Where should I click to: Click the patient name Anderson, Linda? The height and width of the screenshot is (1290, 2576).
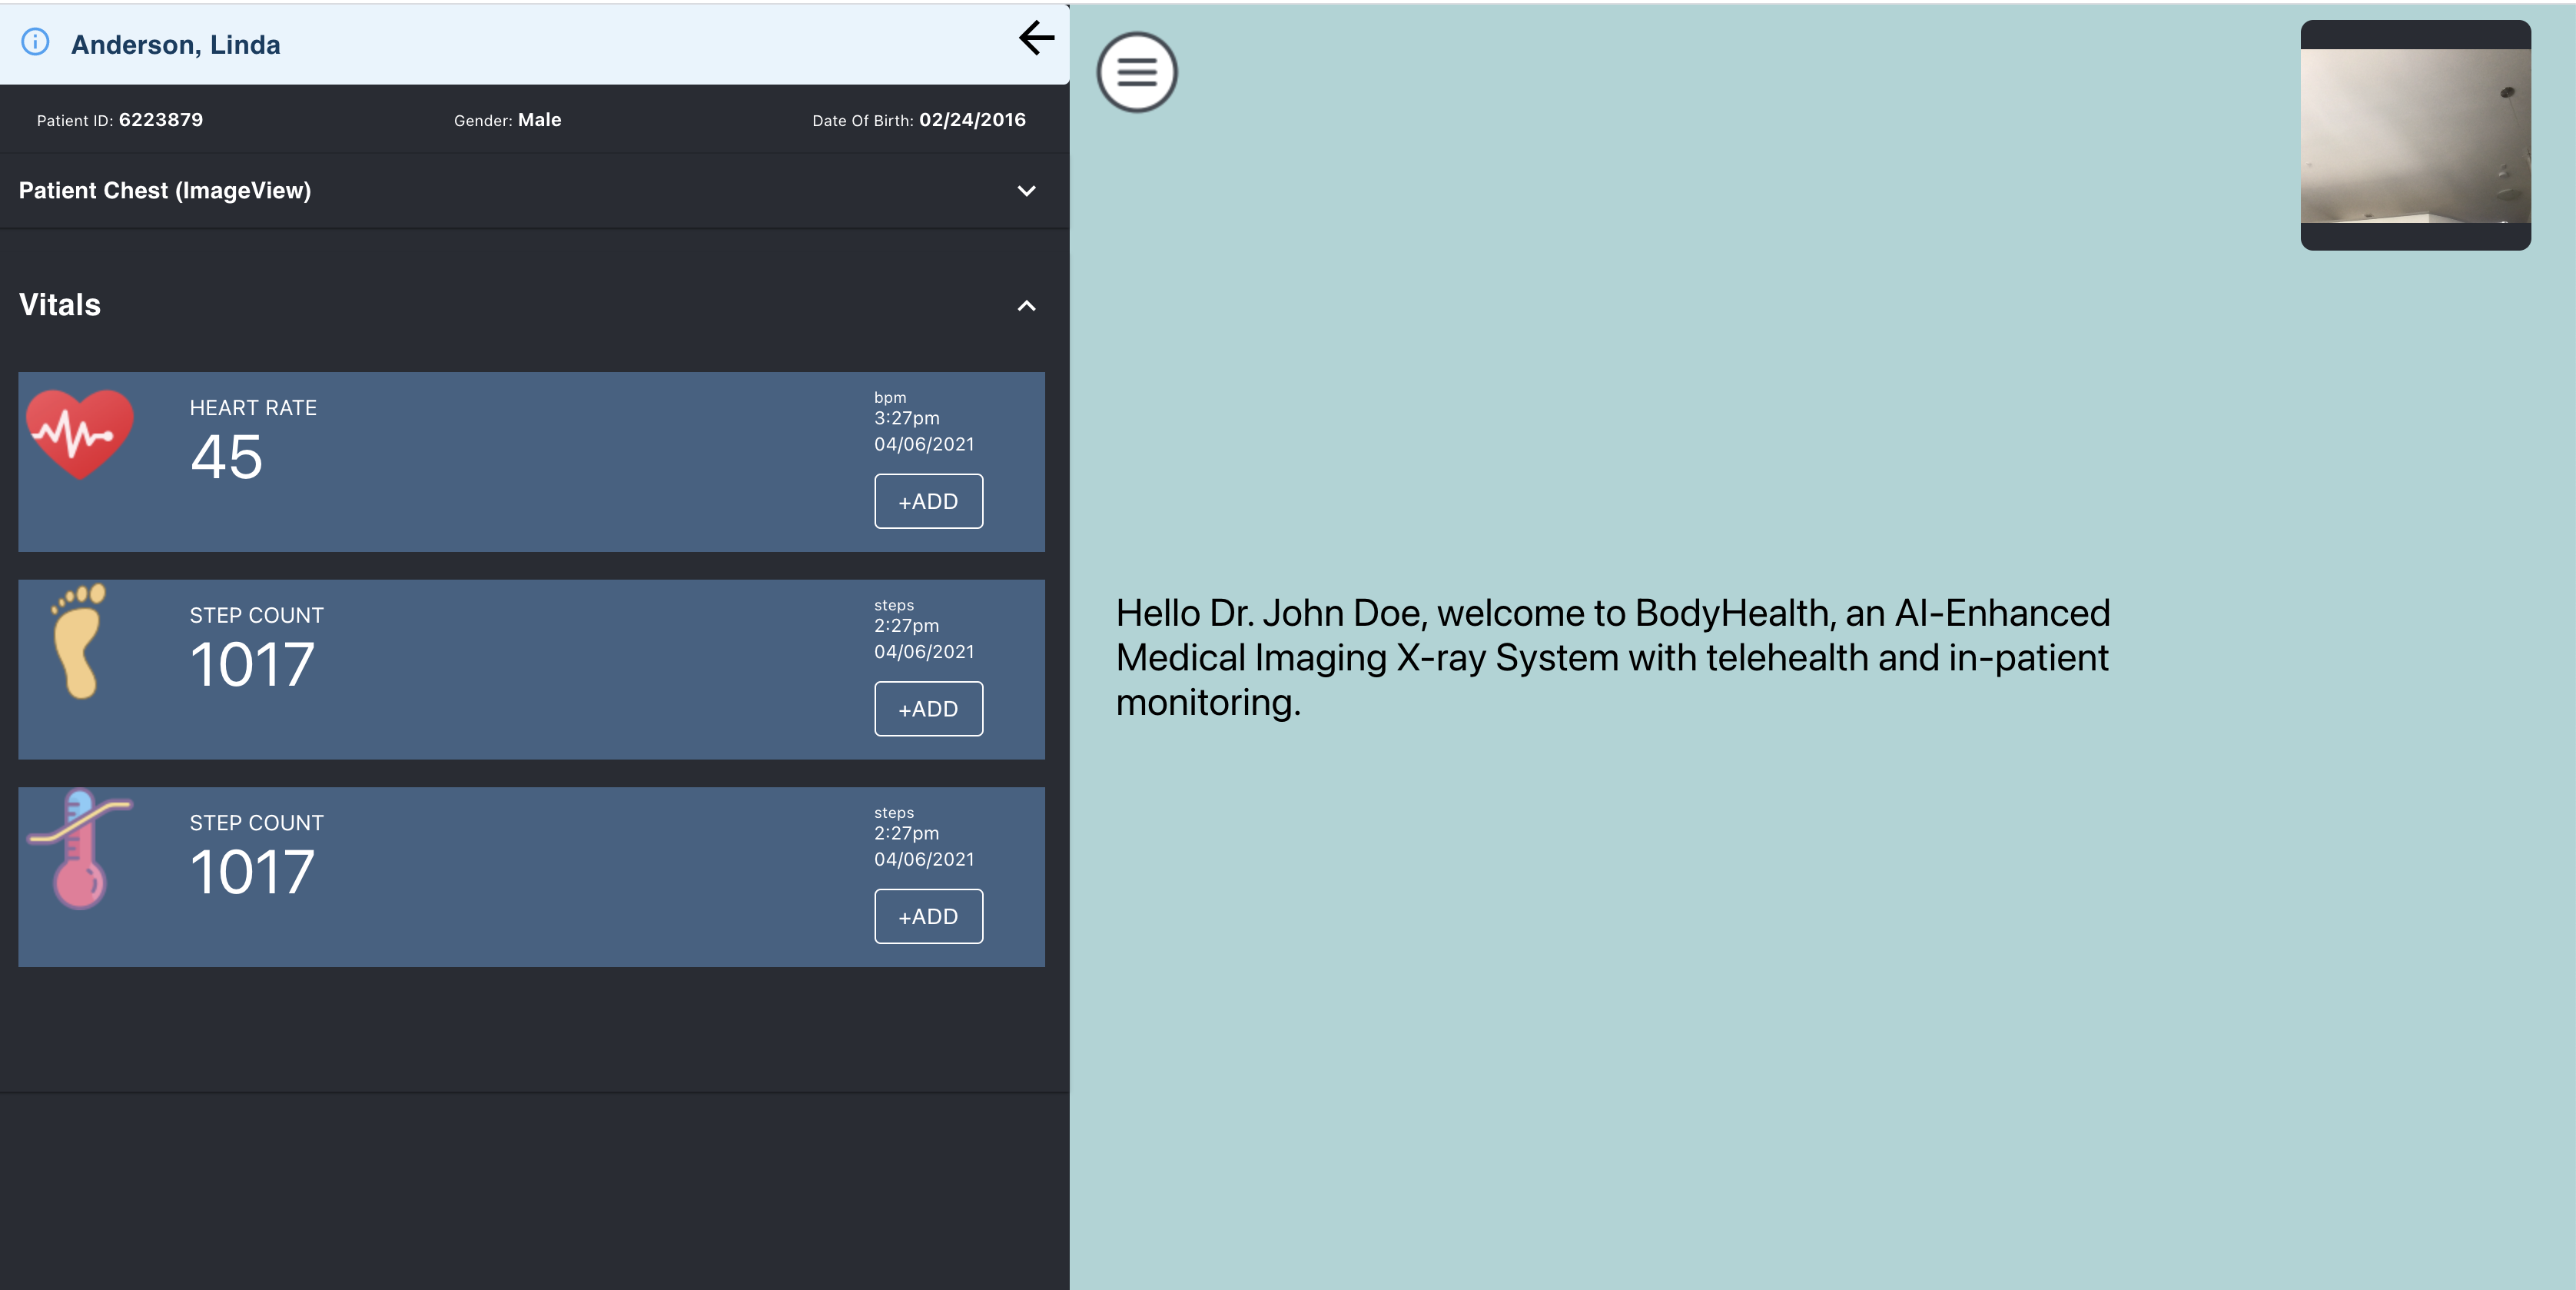tap(175, 45)
